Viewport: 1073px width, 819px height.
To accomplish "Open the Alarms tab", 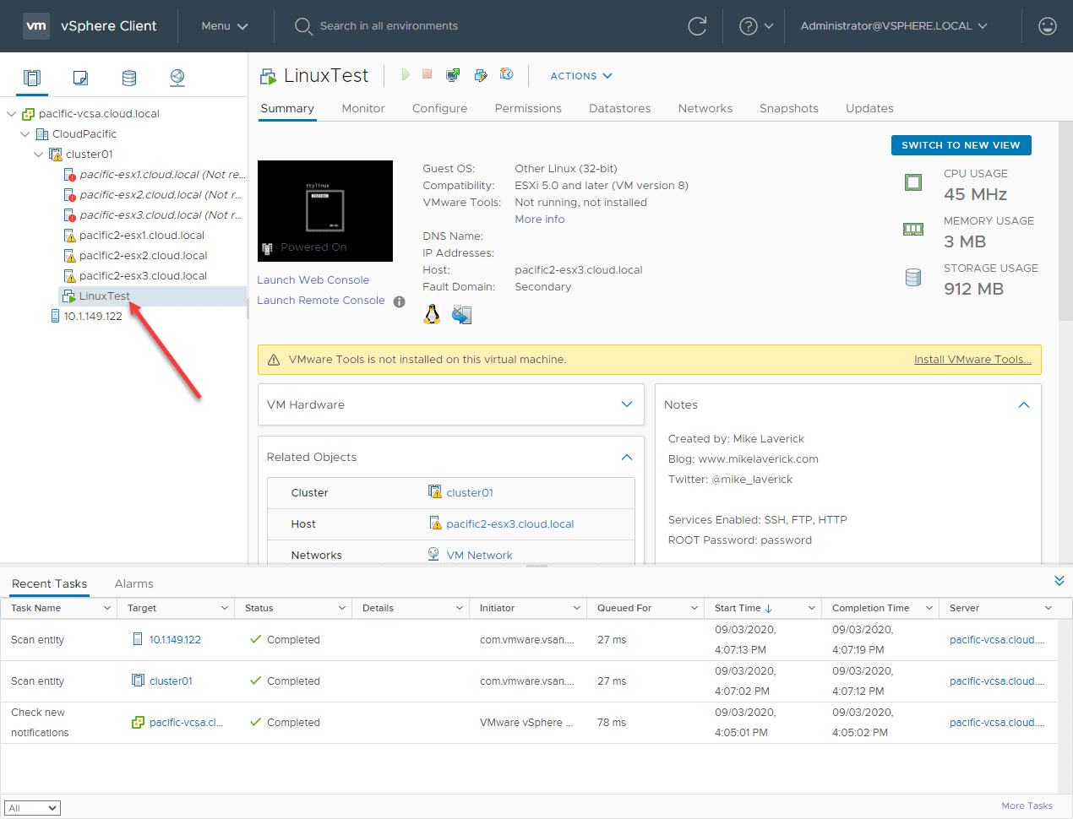I will (x=133, y=583).
